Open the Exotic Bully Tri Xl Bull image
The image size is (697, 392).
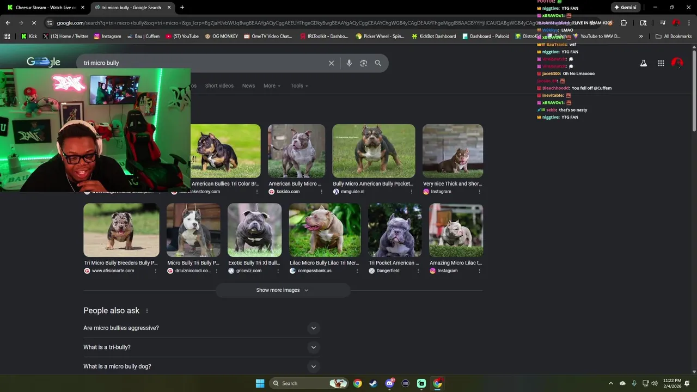tap(254, 230)
